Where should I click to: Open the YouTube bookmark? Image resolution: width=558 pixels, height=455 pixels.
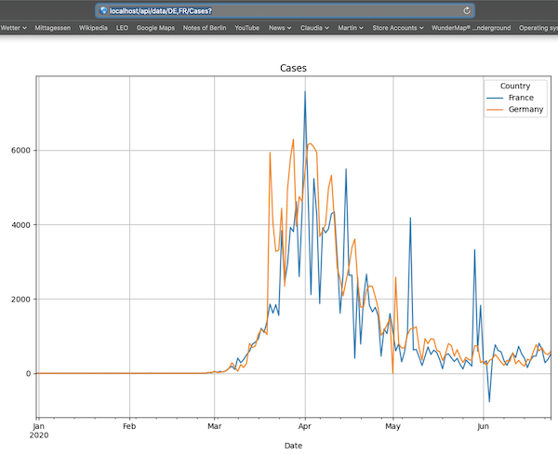pyautogui.click(x=246, y=28)
